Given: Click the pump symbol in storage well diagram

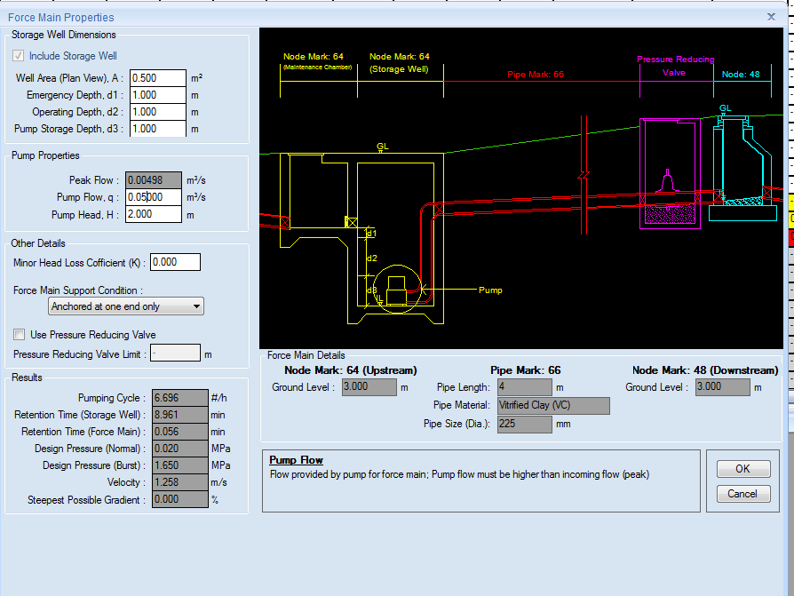Looking at the screenshot, I should point(396,290).
